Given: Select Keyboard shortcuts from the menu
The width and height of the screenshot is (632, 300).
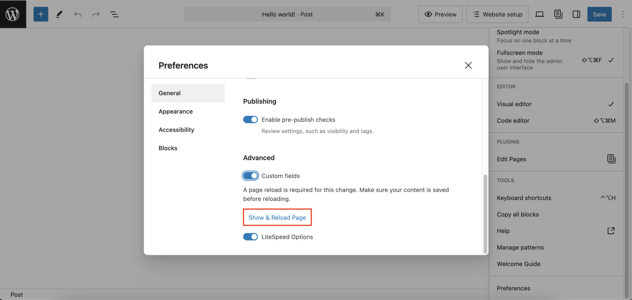Looking at the screenshot, I should pyautogui.click(x=524, y=198).
